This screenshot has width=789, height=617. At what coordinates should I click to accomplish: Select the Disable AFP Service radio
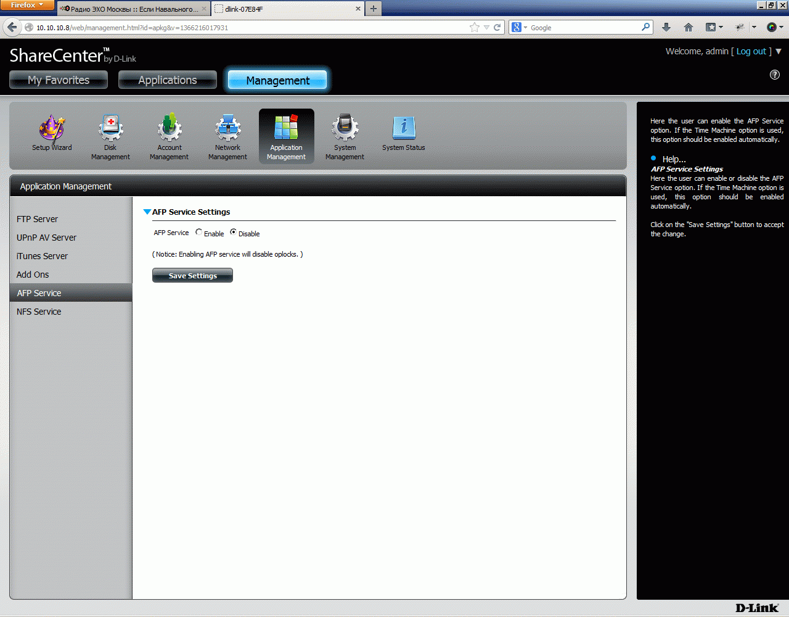[233, 233]
